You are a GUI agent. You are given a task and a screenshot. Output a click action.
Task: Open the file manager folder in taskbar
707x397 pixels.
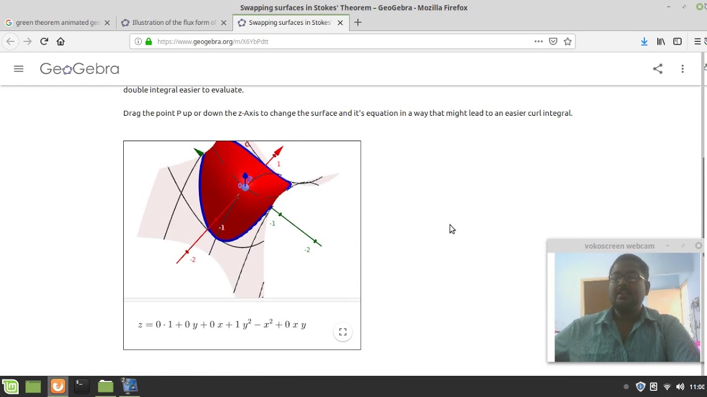[x=105, y=387]
